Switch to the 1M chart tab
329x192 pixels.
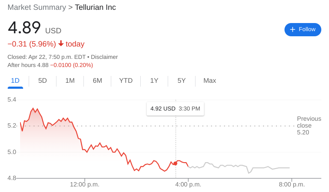pos(70,81)
